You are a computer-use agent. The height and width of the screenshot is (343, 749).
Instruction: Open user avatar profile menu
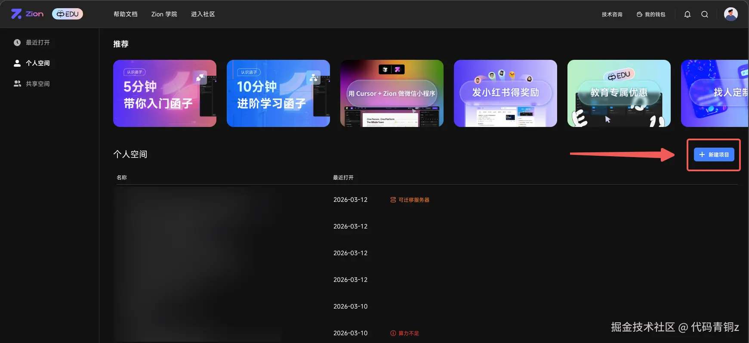point(731,14)
